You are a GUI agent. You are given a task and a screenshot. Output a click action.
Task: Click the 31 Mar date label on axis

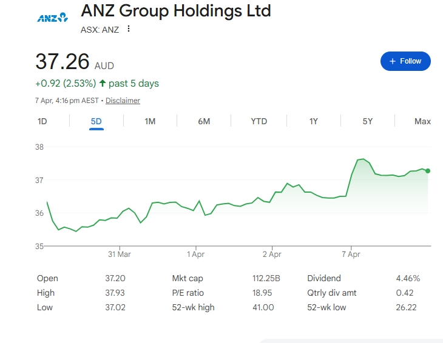(x=119, y=255)
